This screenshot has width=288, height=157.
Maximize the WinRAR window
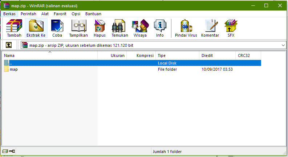coord(266,5)
